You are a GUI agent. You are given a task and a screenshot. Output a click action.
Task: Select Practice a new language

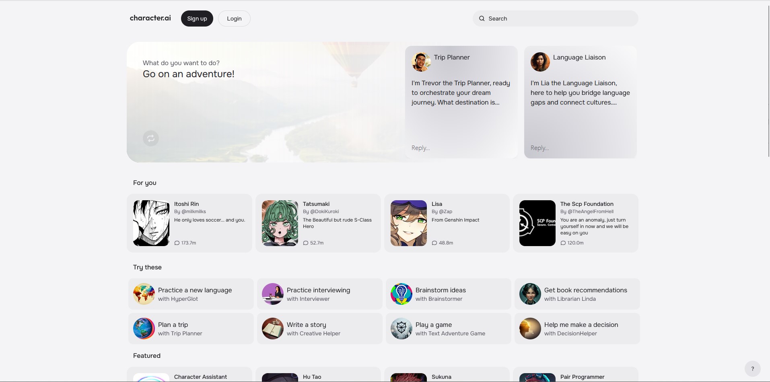point(191,294)
